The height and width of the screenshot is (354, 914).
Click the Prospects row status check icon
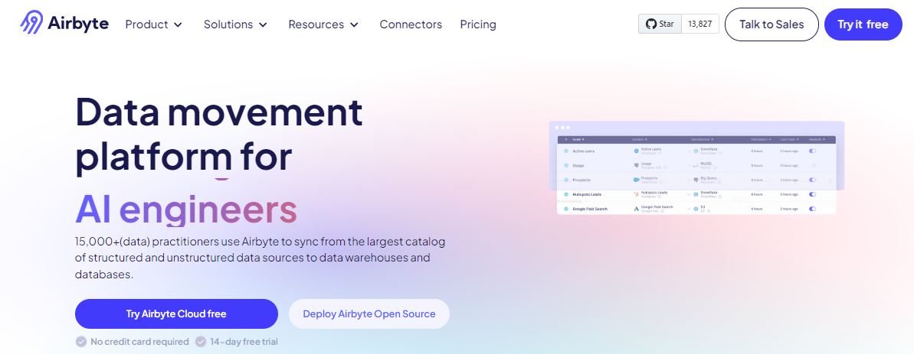tap(566, 180)
